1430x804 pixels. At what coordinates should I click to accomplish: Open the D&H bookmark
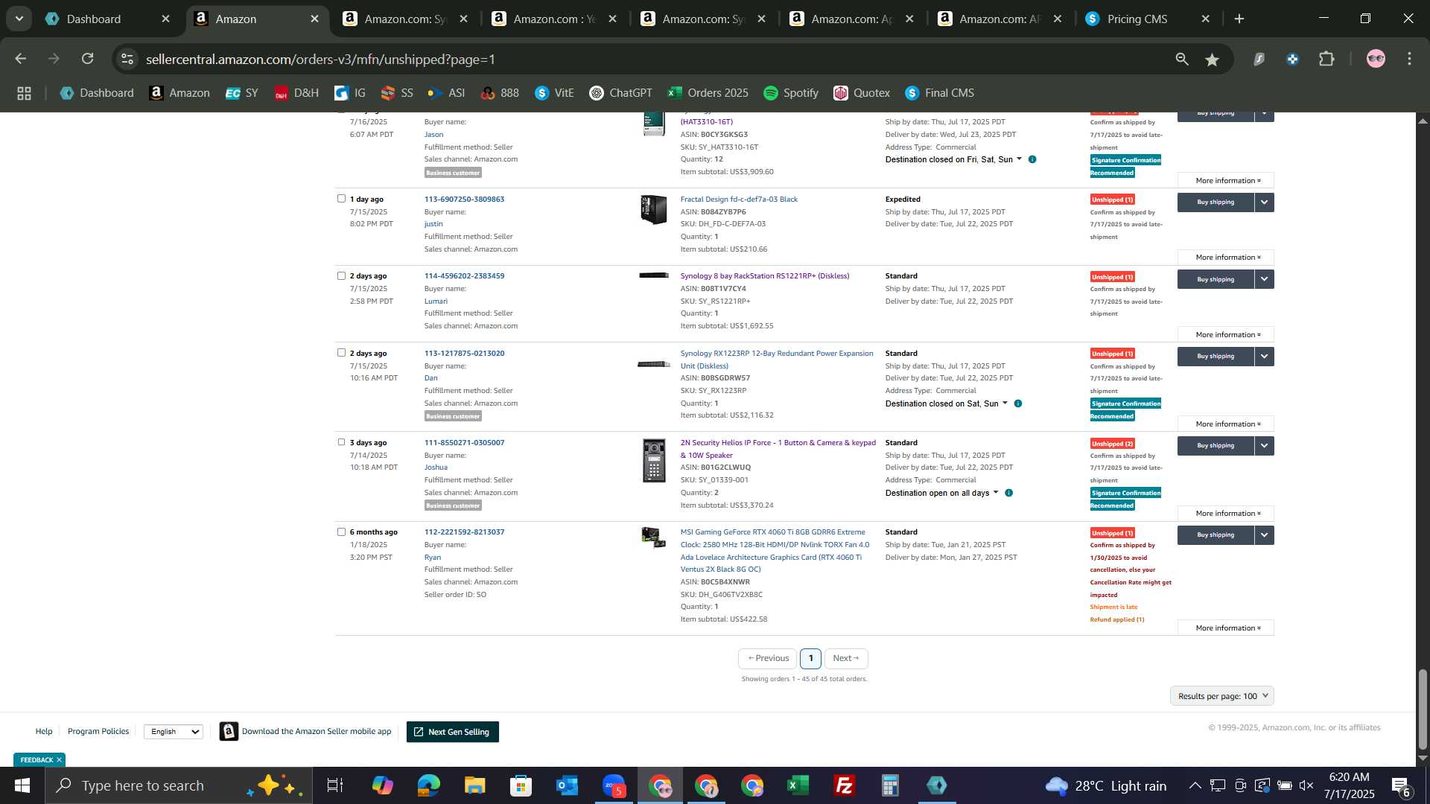[x=296, y=93]
